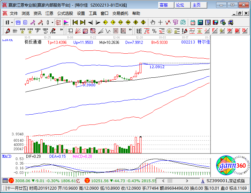Open the 交易委托 menu
This screenshot has width=251, height=193.
pos(120,14)
